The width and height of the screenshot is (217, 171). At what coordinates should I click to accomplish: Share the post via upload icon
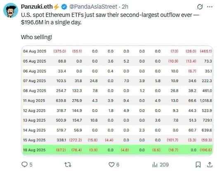(x=210, y=164)
